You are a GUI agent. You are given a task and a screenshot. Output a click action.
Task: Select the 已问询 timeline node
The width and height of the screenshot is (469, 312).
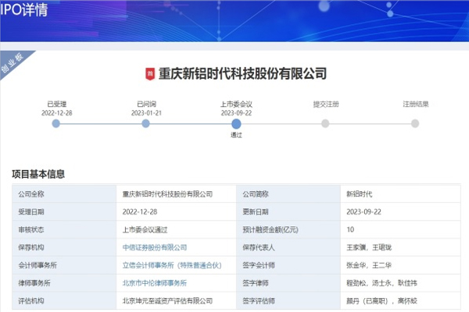[146, 123]
